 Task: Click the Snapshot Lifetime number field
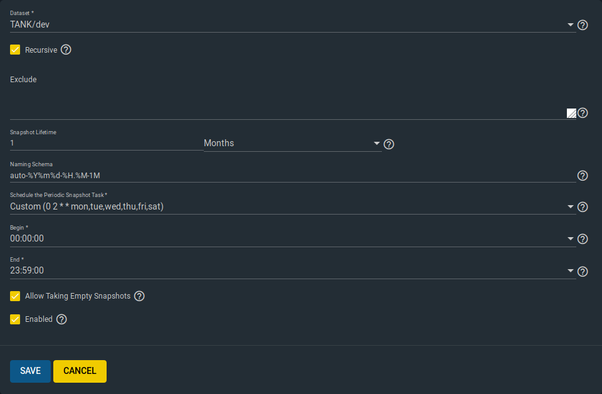click(107, 143)
